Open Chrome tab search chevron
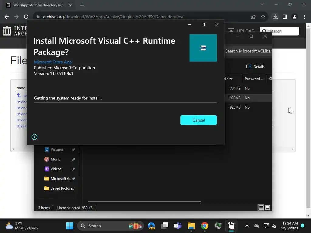The image size is (311, 233). click(x=262, y=4)
